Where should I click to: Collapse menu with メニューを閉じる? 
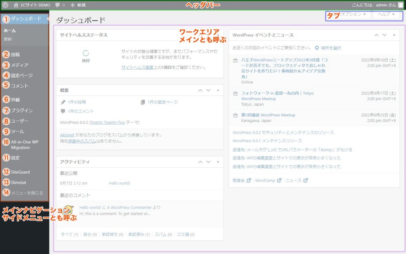click(27, 193)
